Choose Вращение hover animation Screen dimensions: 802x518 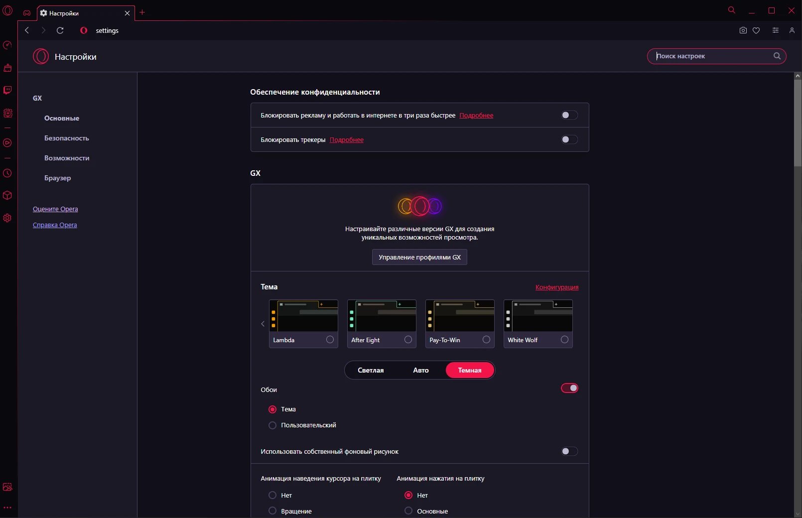pyautogui.click(x=272, y=511)
